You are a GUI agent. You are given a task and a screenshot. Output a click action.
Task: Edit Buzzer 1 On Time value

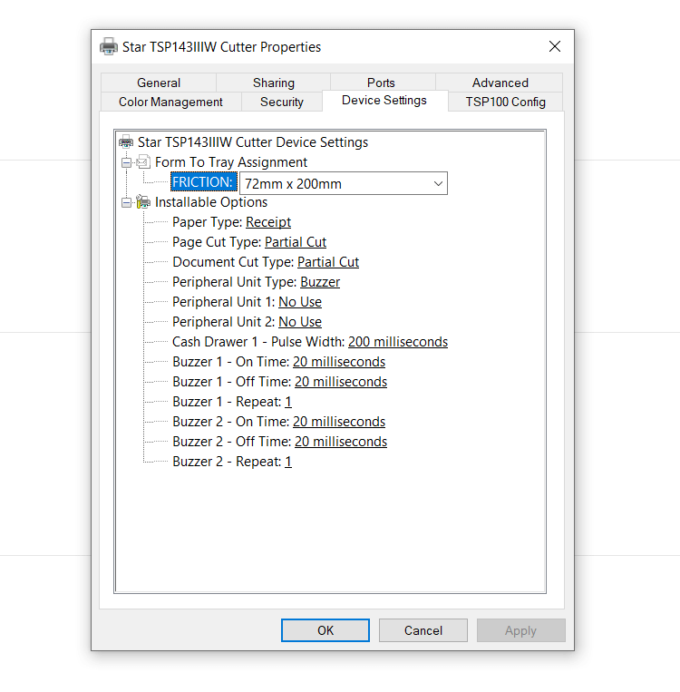click(x=339, y=362)
